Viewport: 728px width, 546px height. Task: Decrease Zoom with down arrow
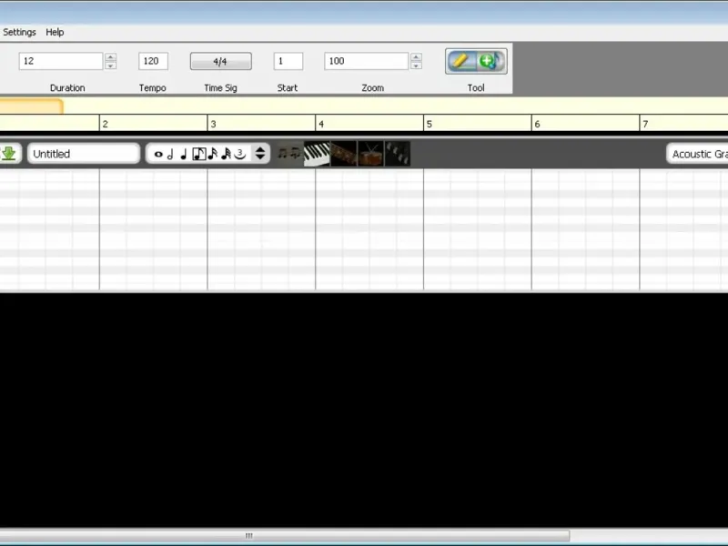(416, 66)
